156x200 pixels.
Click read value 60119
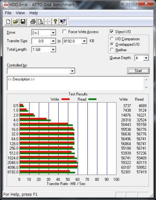[141, 162]
